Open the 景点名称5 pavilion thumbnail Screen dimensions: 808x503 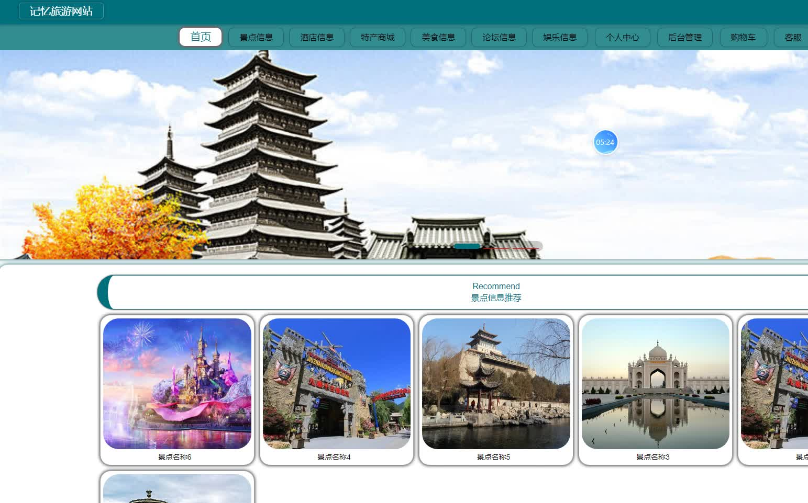coord(496,384)
